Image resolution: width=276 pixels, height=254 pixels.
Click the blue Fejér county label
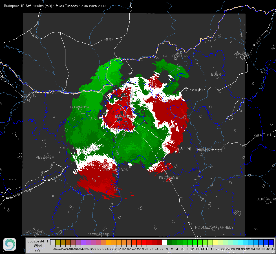click(63, 123)
